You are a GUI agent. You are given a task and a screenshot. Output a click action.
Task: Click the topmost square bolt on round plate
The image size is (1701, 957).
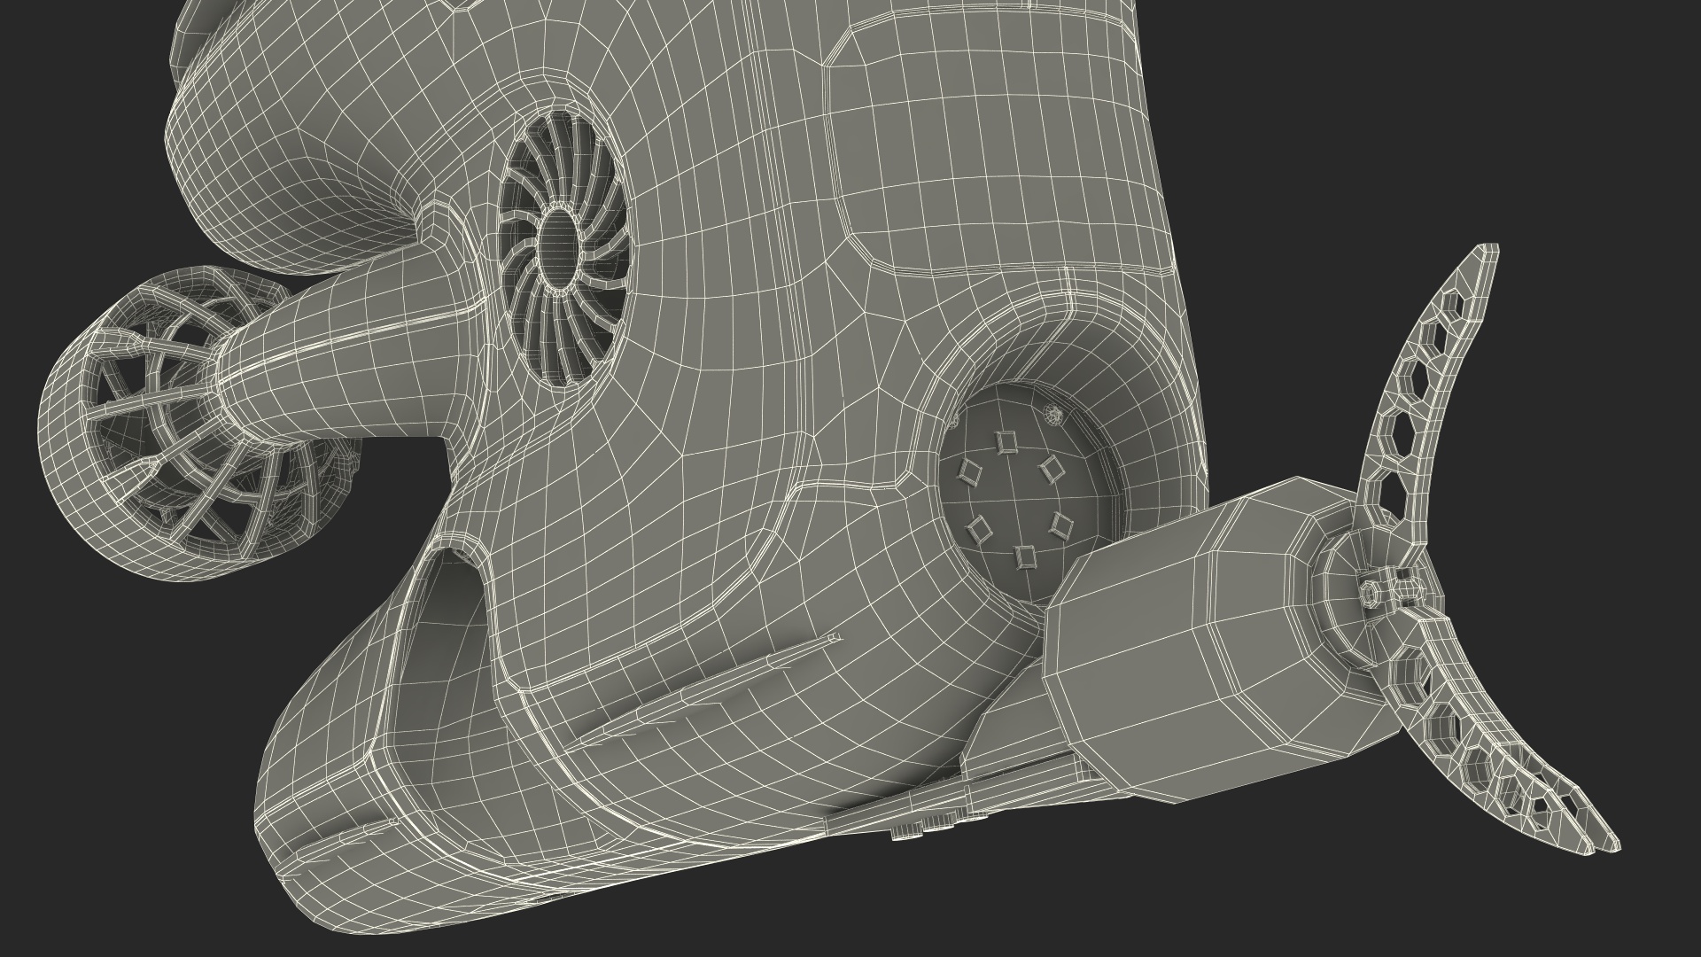tap(1006, 440)
